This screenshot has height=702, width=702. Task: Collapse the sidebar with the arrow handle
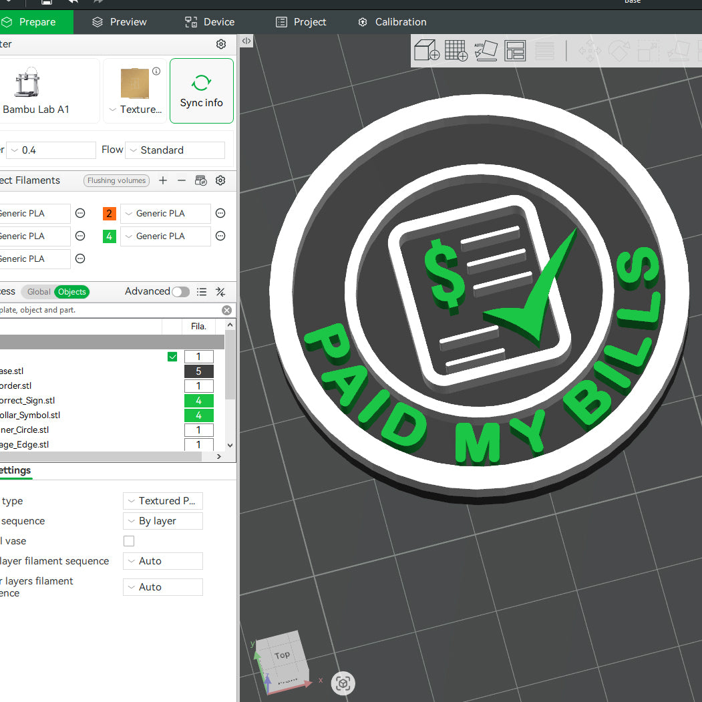[x=246, y=41]
